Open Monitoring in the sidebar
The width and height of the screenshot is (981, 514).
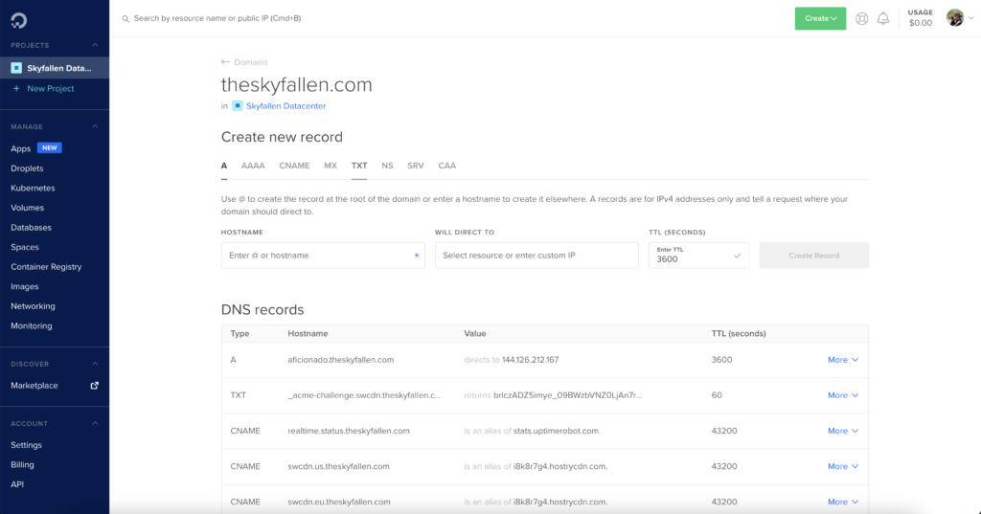pos(32,325)
